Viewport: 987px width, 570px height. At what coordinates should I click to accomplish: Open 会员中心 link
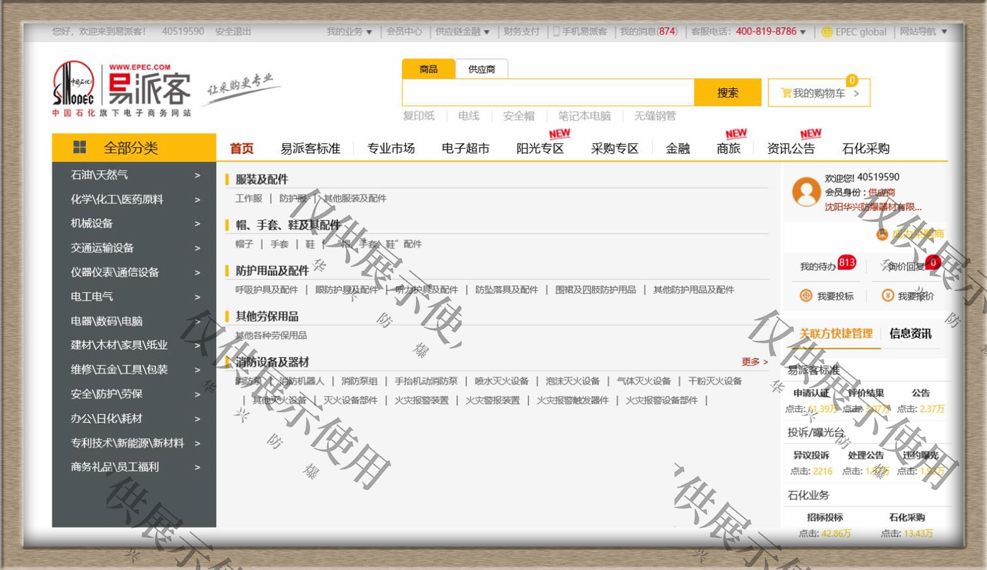coord(404,31)
